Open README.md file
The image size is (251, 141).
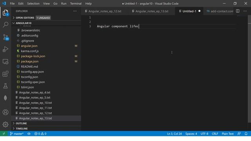[x=29, y=67]
